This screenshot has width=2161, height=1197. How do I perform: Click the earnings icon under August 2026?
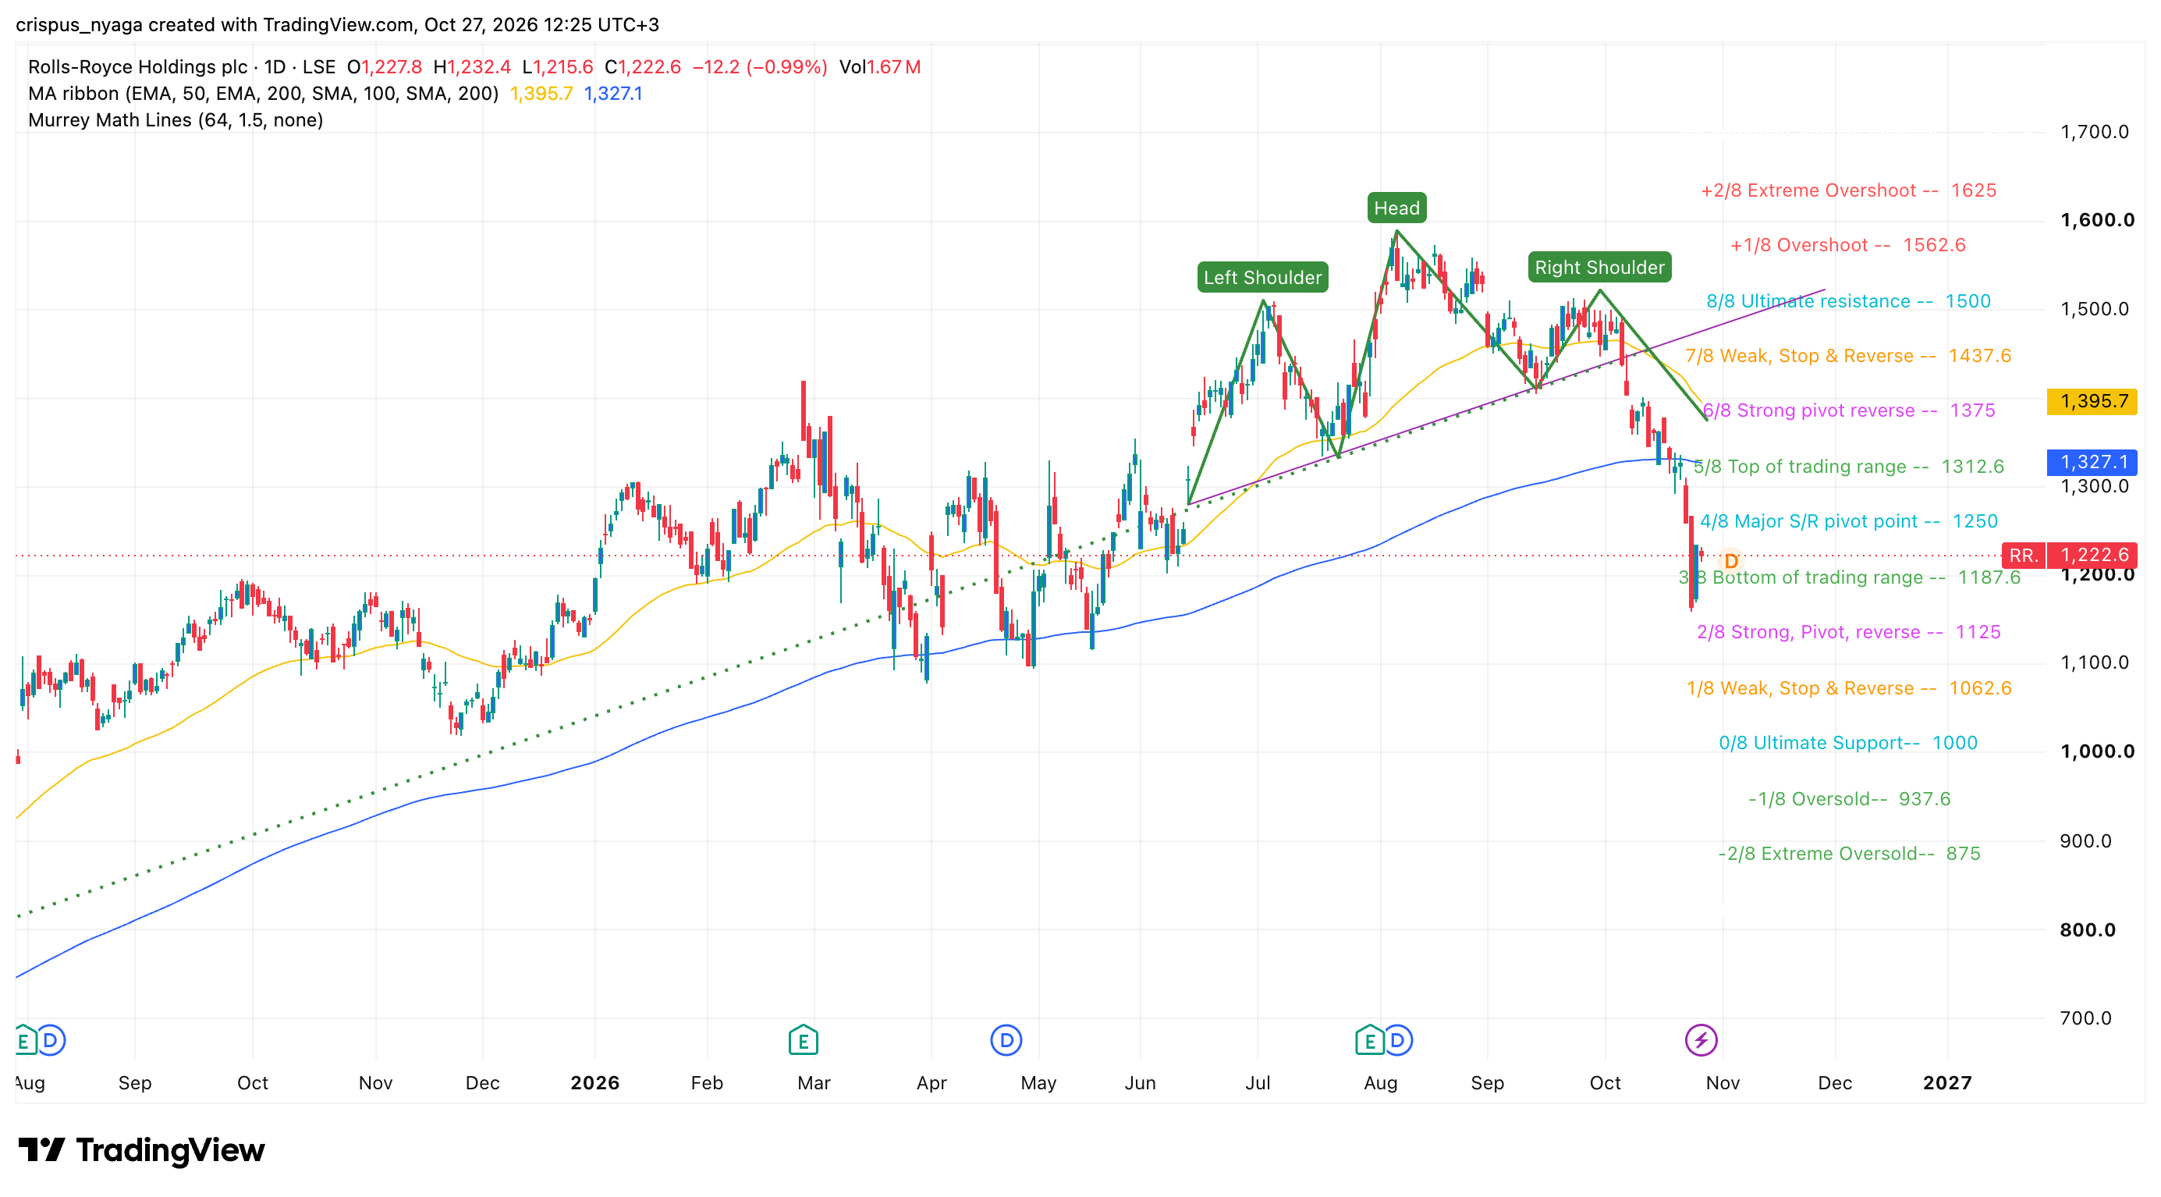[x=1369, y=1041]
